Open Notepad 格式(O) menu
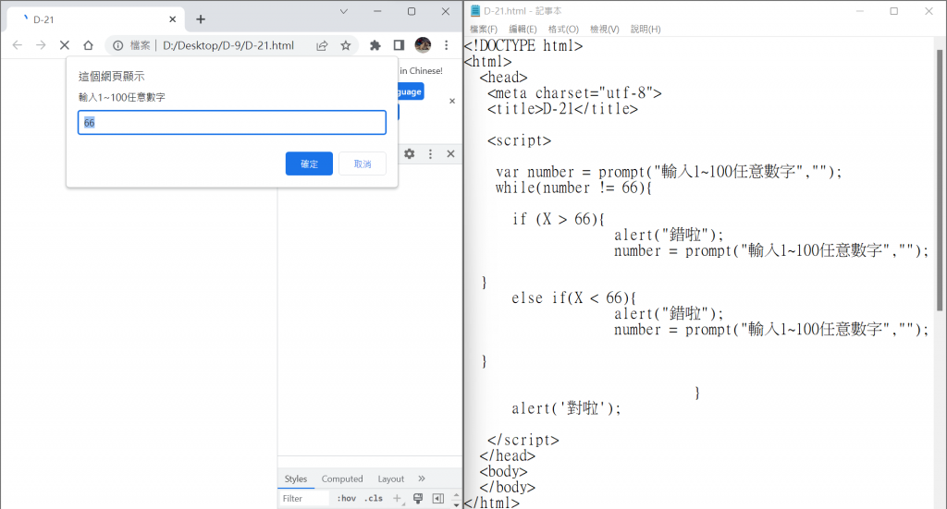947x509 pixels. tap(563, 29)
